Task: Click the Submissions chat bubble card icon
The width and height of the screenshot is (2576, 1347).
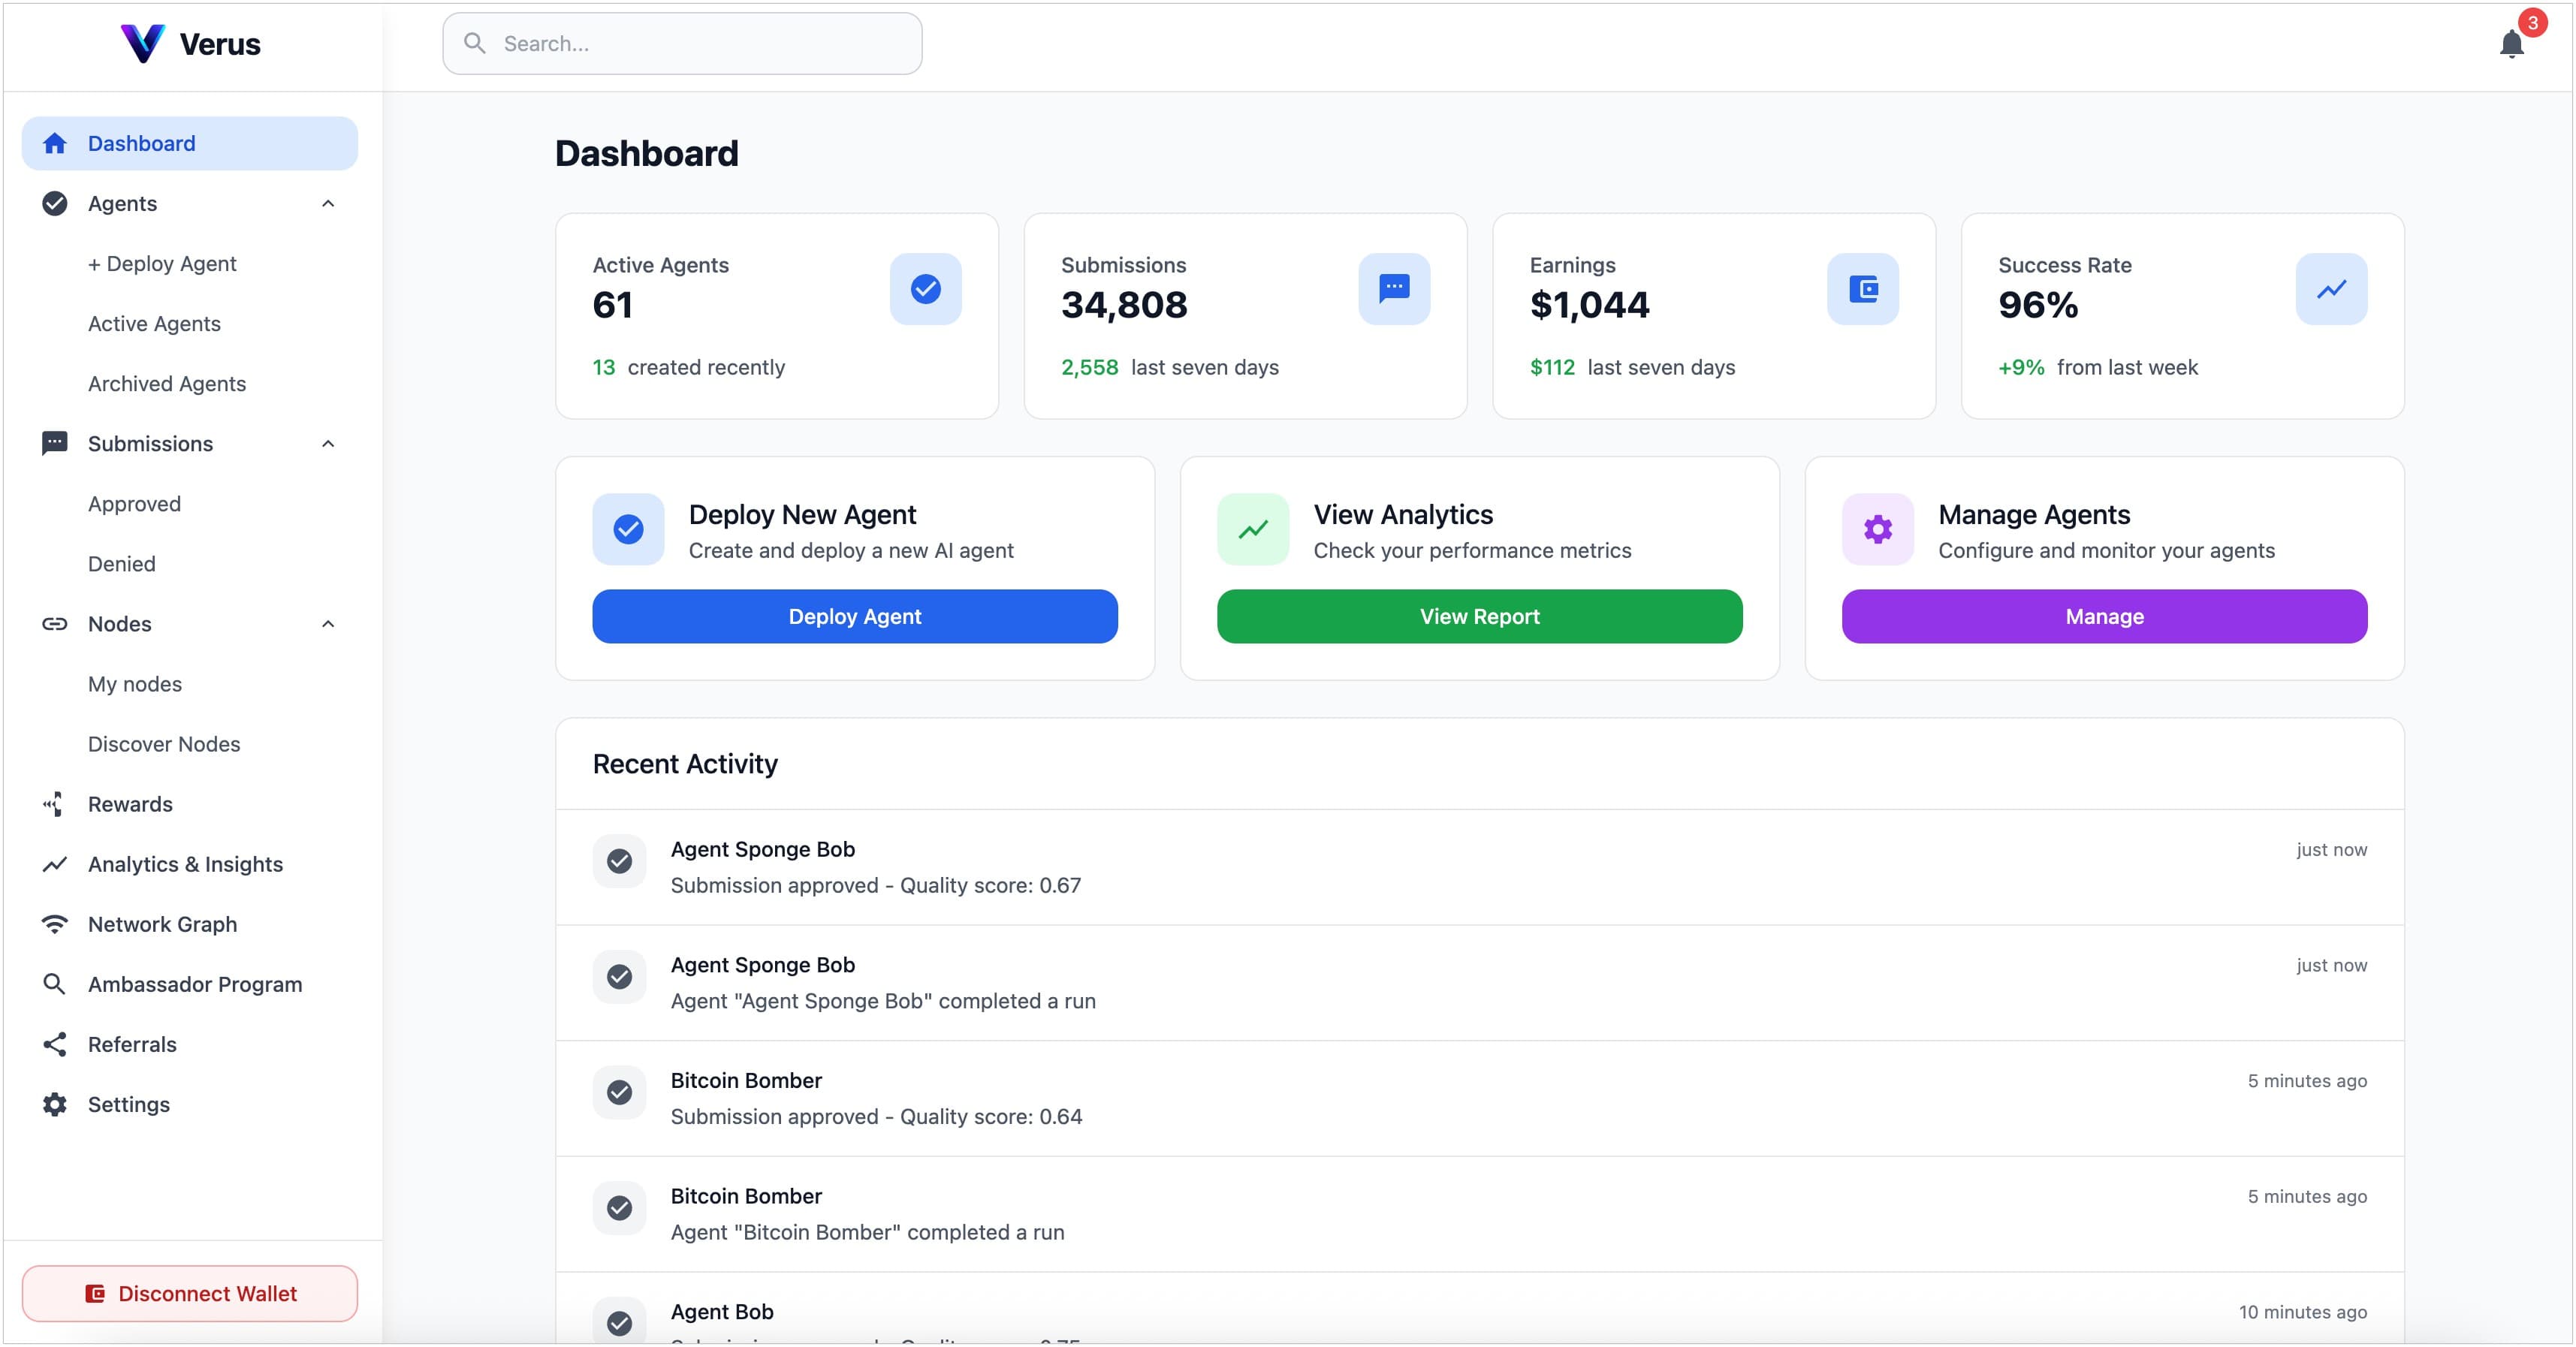Action: [1393, 289]
